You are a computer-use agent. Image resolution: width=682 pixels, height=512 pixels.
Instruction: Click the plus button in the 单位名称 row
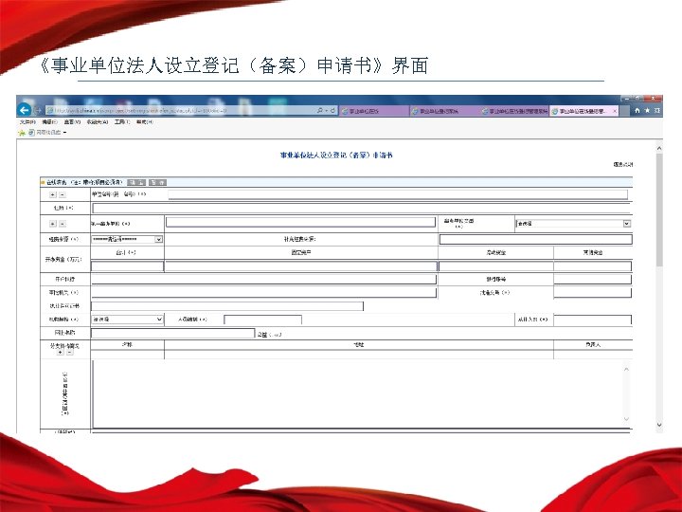click(53, 194)
